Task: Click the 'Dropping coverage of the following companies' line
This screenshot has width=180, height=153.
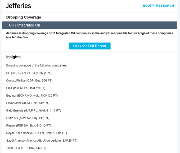Action: (x=37, y=66)
